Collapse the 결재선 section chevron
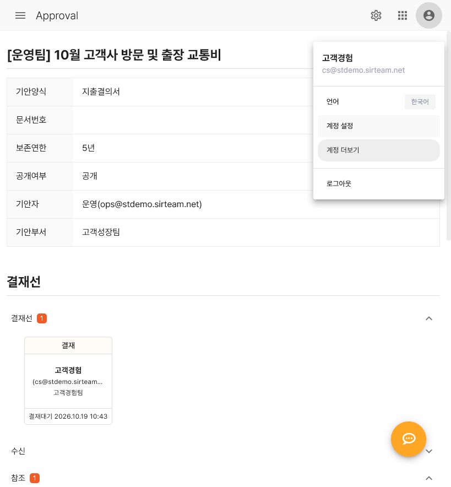The height and width of the screenshot is (487, 451). coord(428,318)
